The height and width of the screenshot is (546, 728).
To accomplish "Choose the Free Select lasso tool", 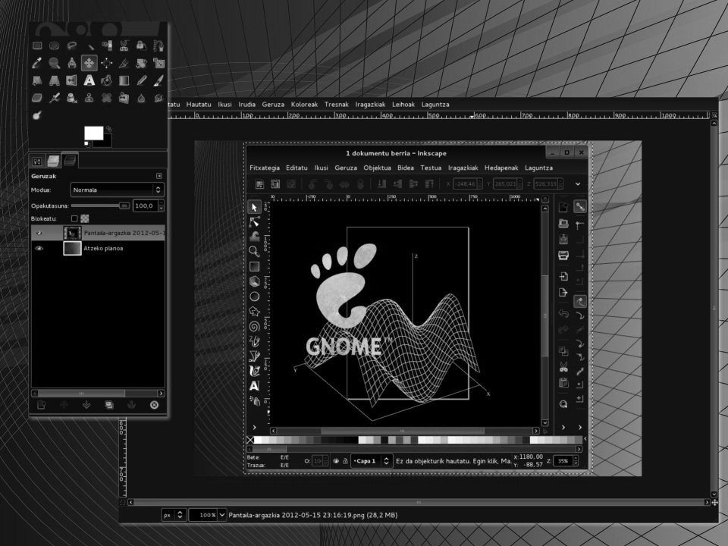I will point(71,45).
